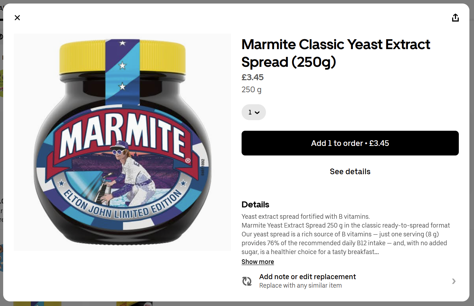Click the yeast extract description paragraph
Image resolution: width=474 pixels, height=306 pixels.
point(346,234)
